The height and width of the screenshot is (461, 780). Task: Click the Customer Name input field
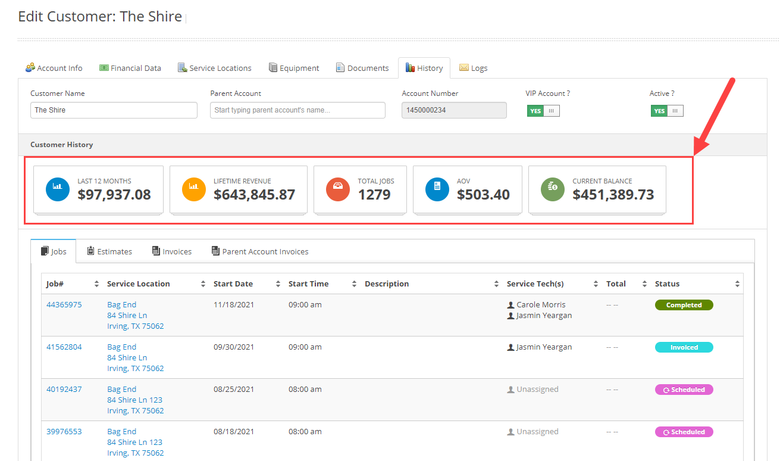click(x=114, y=110)
